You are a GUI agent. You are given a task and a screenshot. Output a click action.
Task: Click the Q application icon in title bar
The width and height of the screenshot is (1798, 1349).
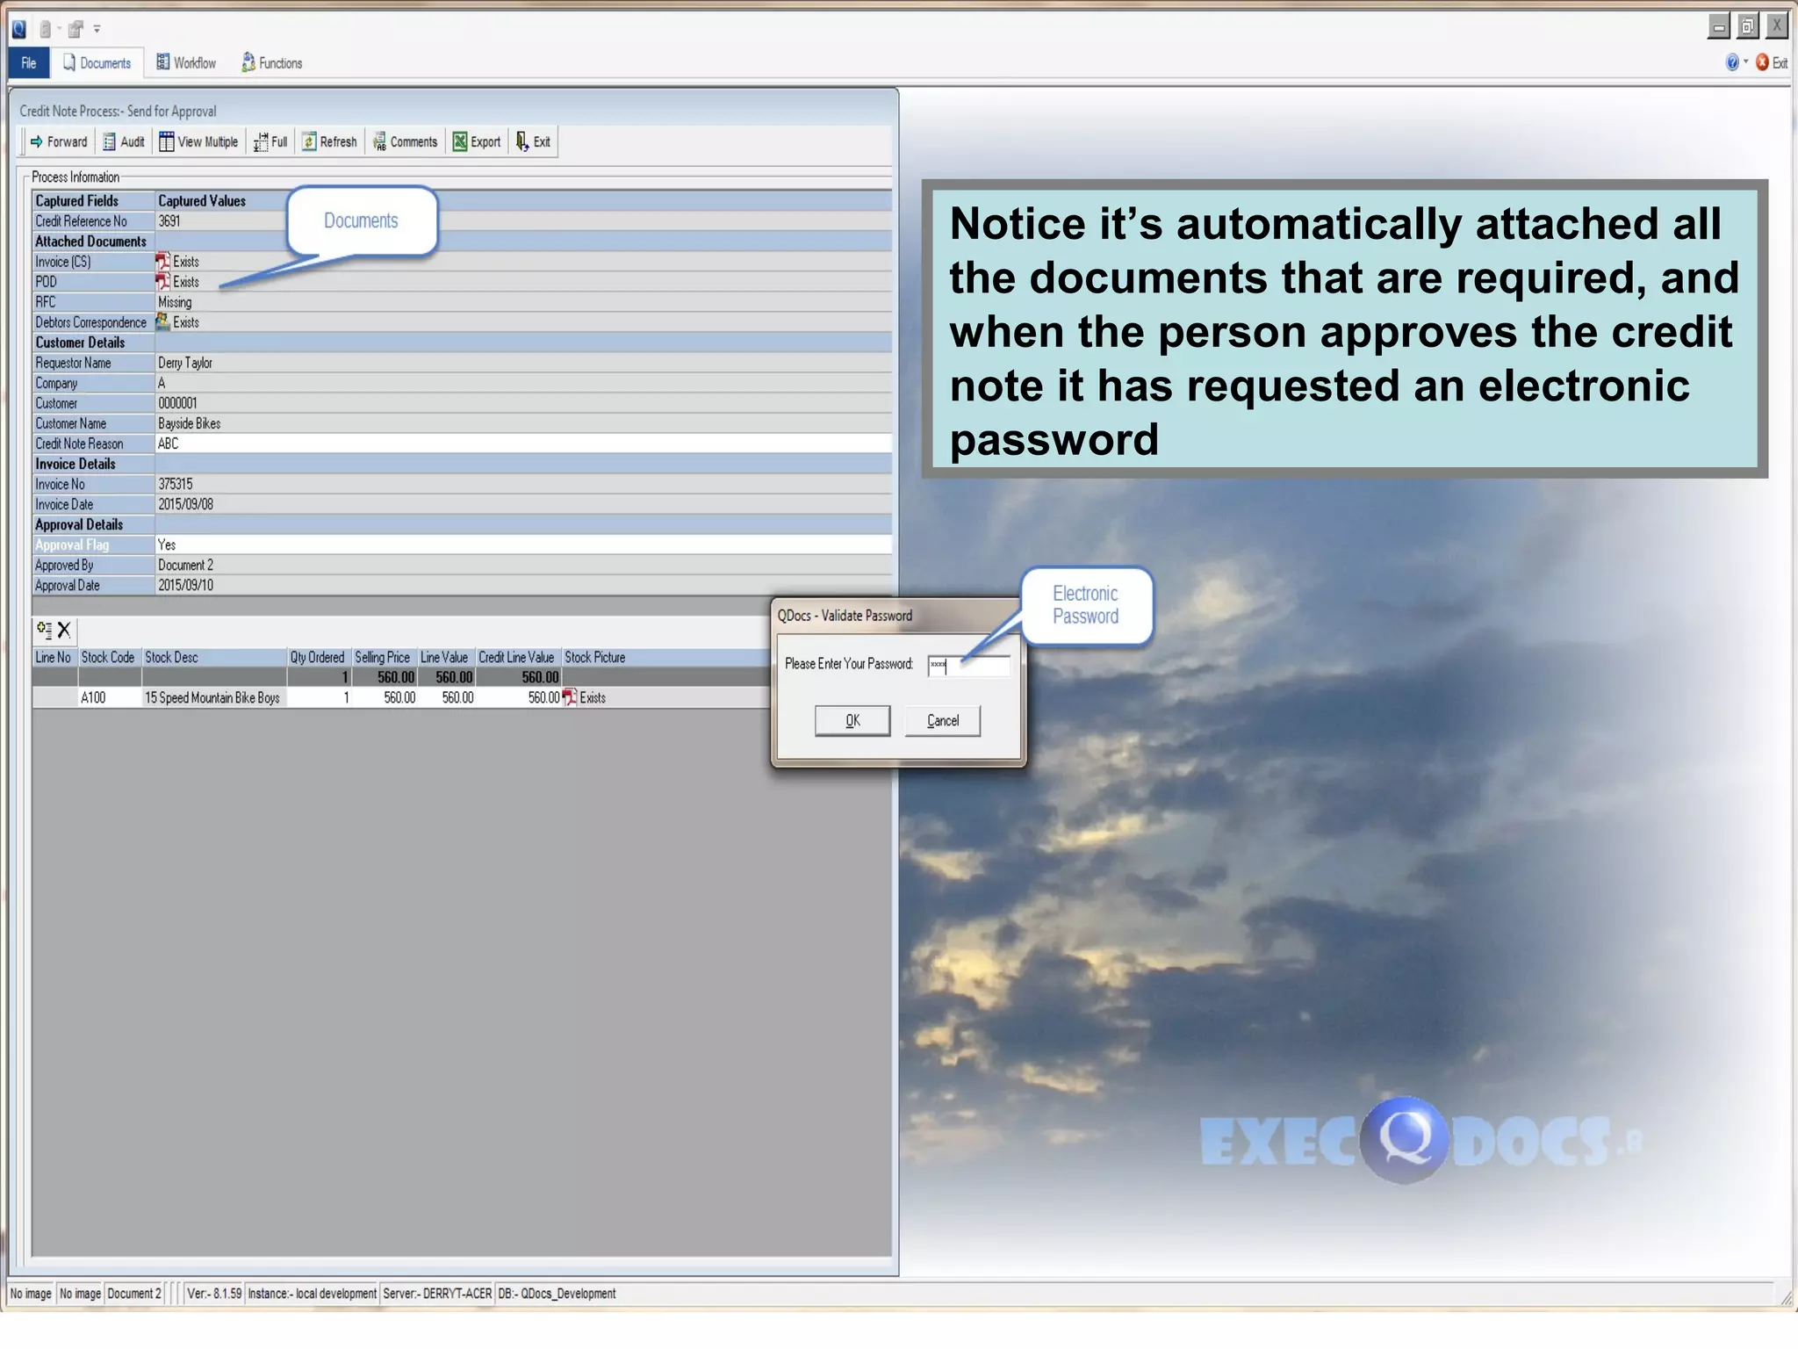(19, 29)
